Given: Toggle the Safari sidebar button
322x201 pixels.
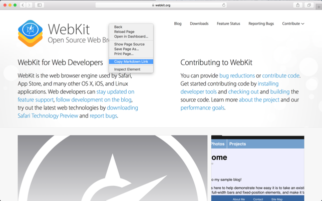Looking at the screenshot, I should pyautogui.click(x=40, y=5).
